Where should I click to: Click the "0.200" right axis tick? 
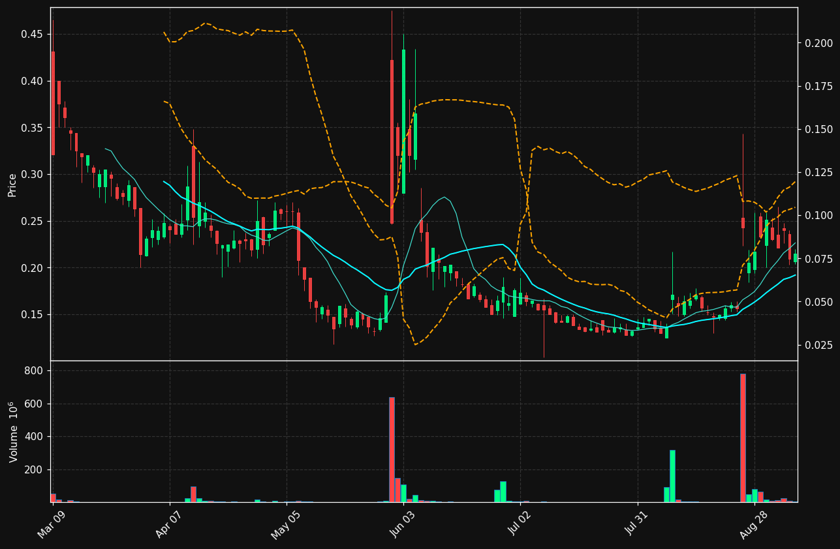[x=818, y=43]
